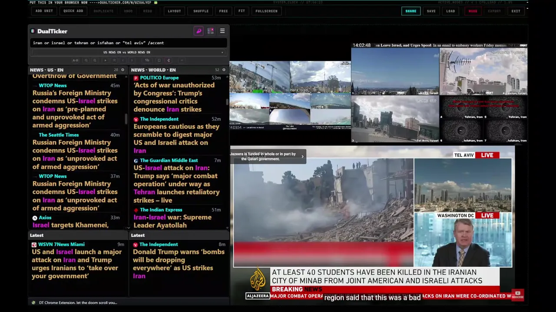
Task: Click the ADD UNIT button
Action: [44, 11]
